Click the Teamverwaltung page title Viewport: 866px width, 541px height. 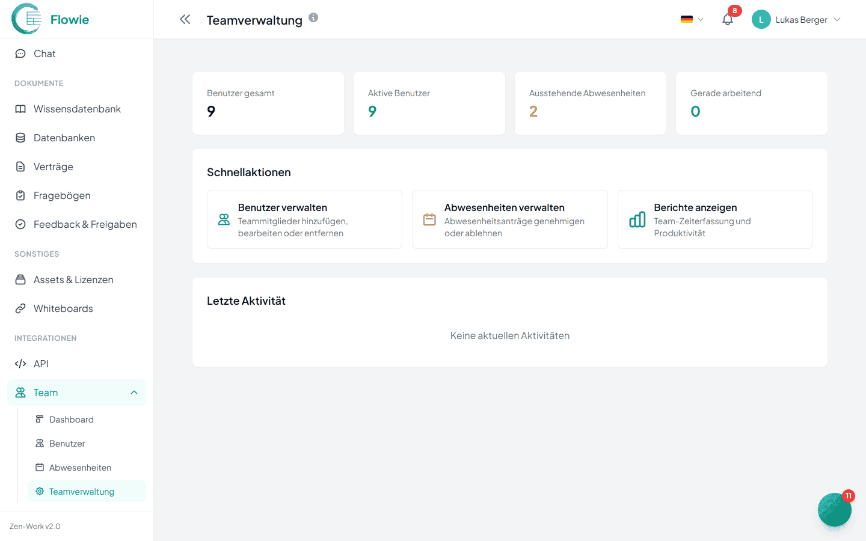pyautogui.click(x=254, y=20)
